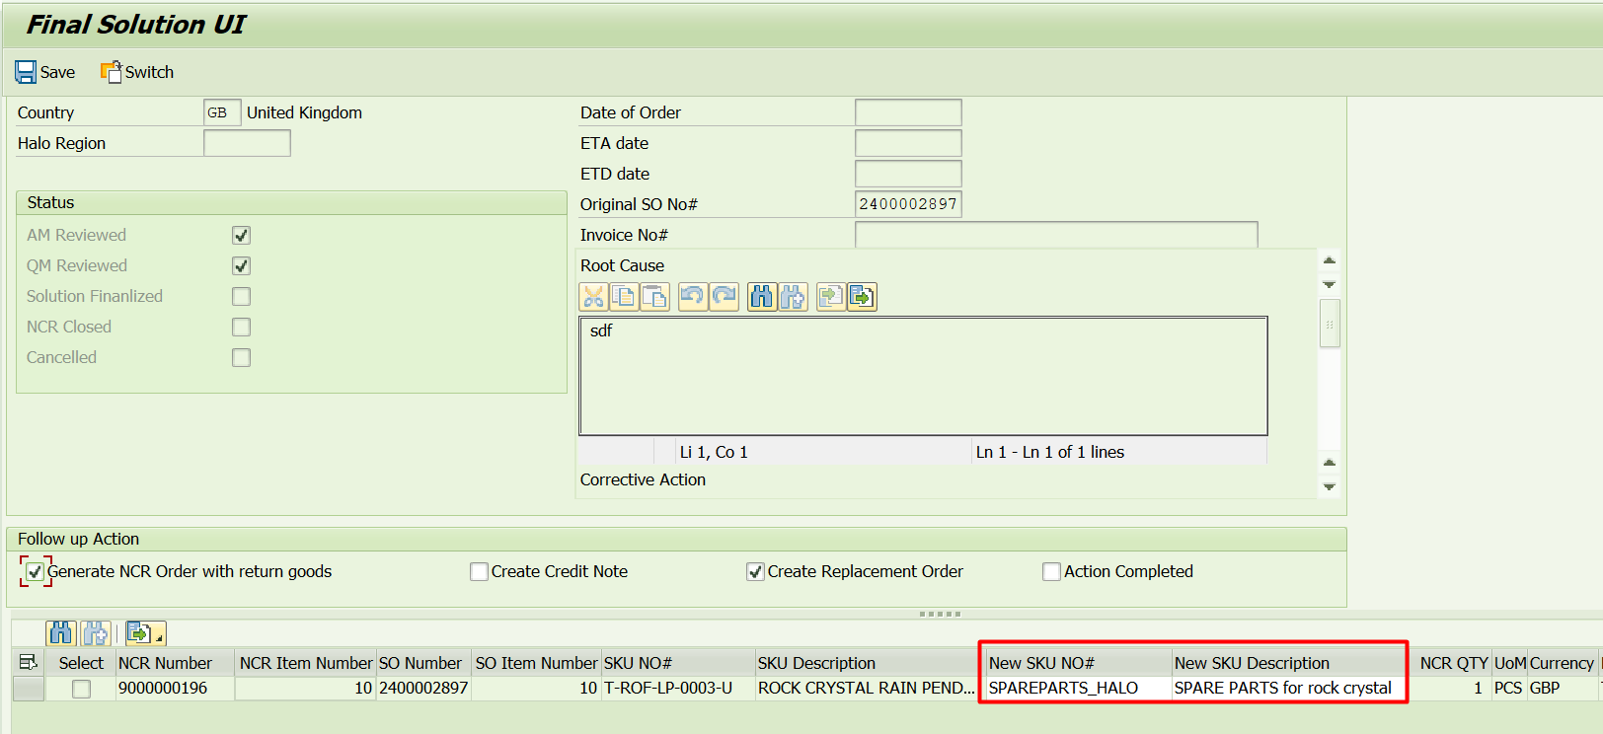Click scroll-up arrow beside Root Cause
The image size is (1603, 734).
click(1330, 260)
